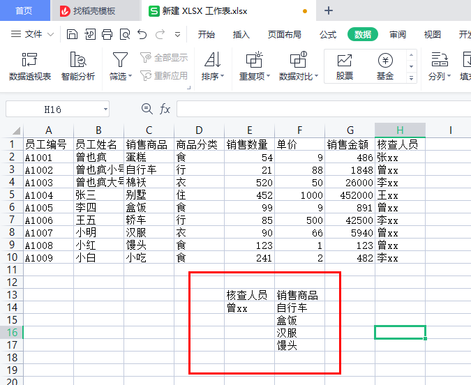This screenshot has width=471, height=385.
Task: Click the 分列 text-to-columns icon
Action: pos(440,59)
